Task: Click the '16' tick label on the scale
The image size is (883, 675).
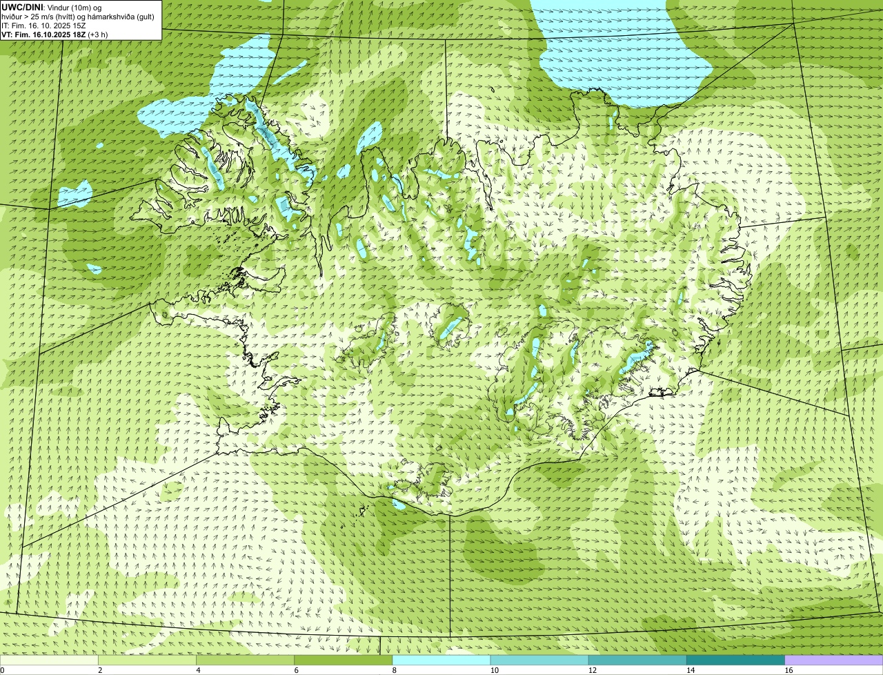Action: pyautogui.click(x=788, y=670)
